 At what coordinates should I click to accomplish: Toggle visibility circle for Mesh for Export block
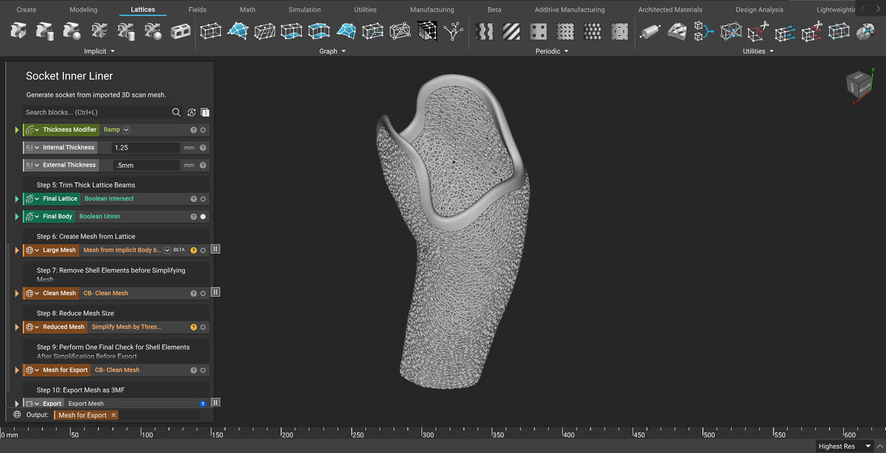[203, 370]
